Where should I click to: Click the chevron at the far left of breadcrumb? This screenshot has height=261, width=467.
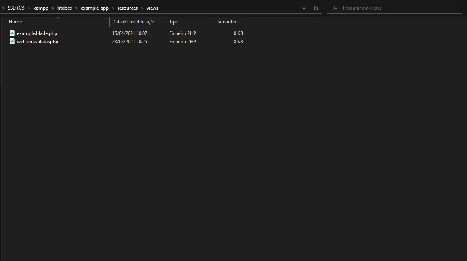3,8
